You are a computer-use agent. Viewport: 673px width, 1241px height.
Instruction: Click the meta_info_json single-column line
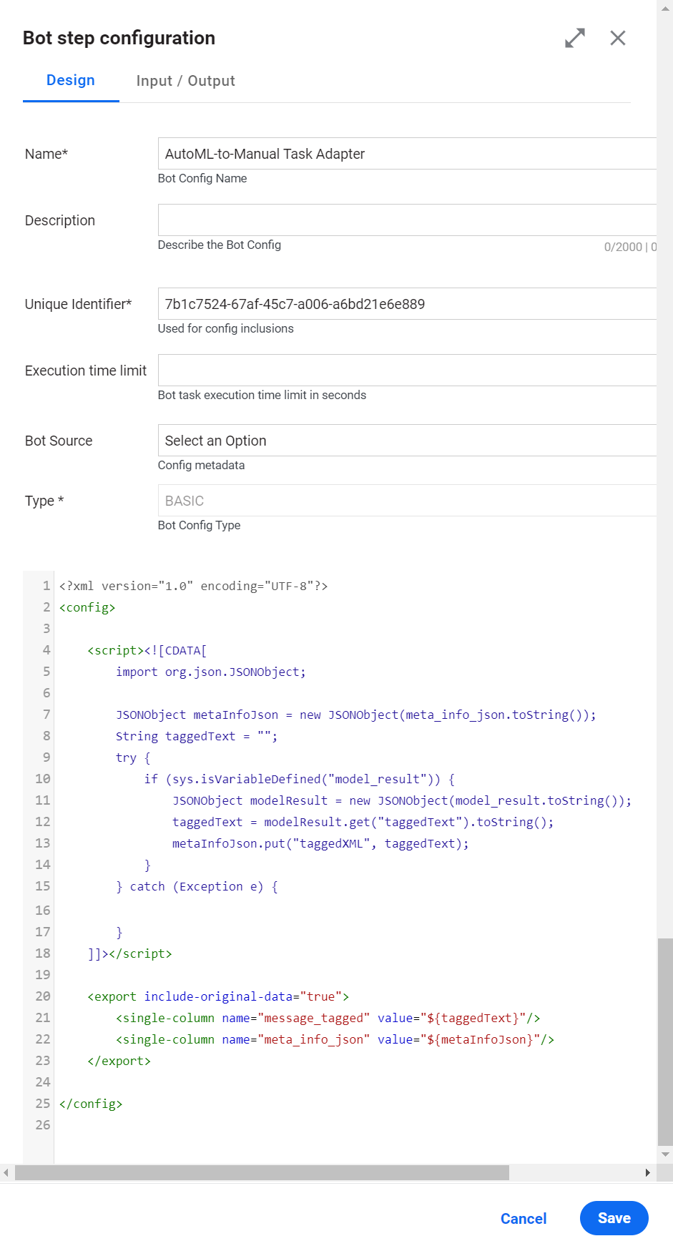click(x=335, y=1039)
